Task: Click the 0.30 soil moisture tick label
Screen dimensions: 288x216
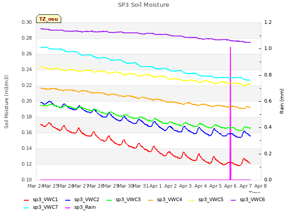Action: (x=27, y=22)
